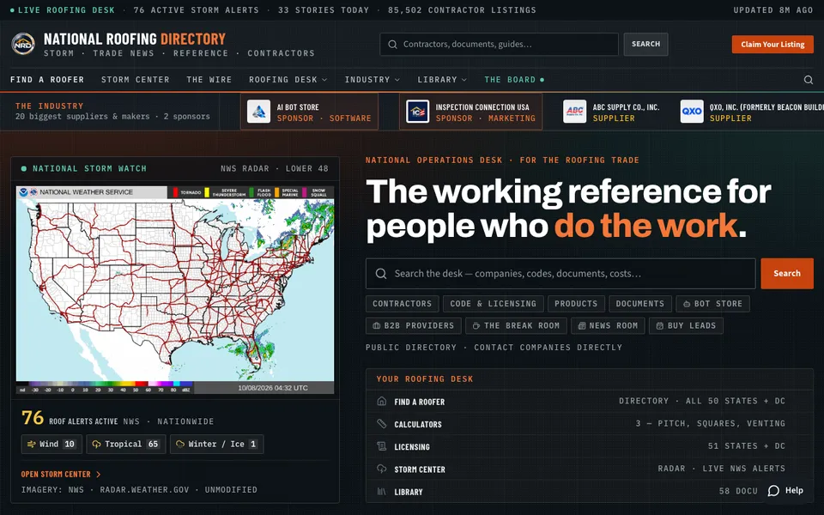Screen dimensions: 824x515
Task: Click the Help chat bubble icon
Action: (x=773, y=490)
